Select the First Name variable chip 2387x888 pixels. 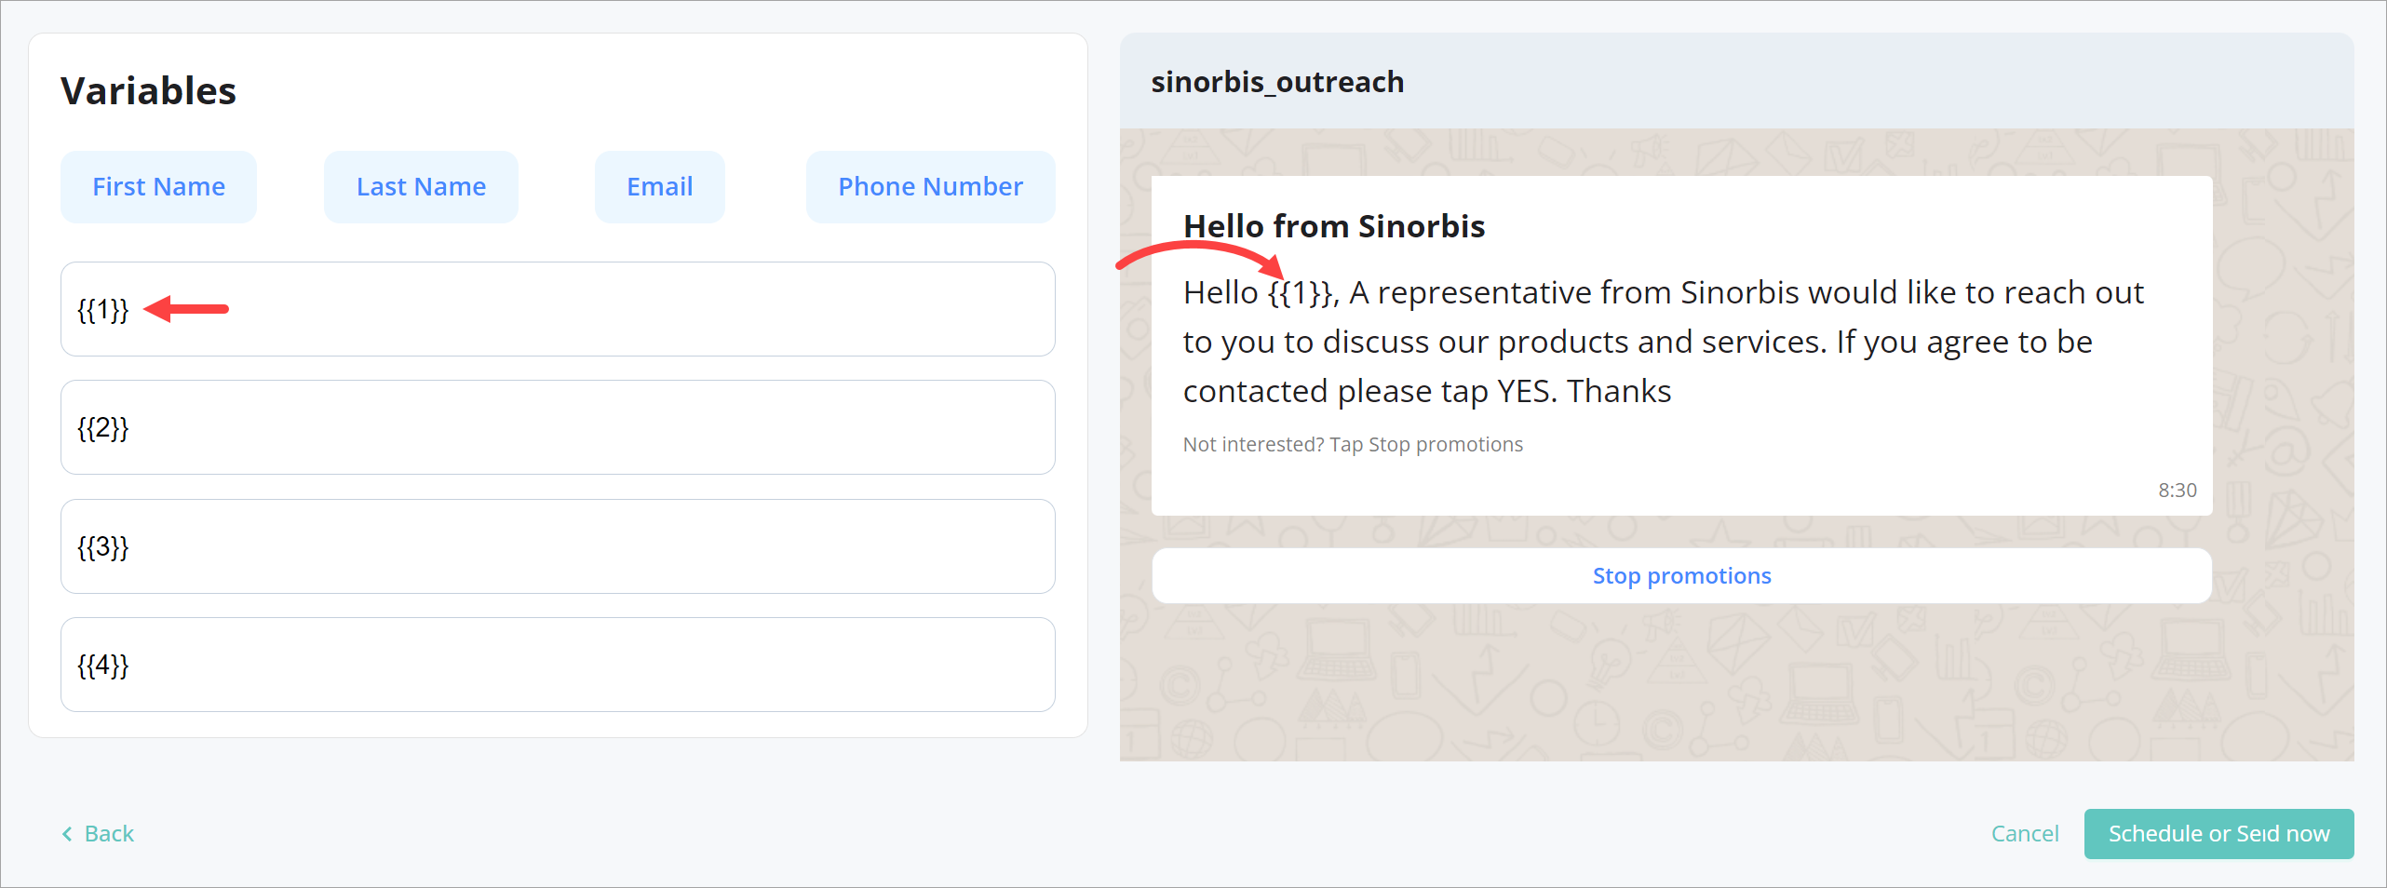click(x=158, y=186)
